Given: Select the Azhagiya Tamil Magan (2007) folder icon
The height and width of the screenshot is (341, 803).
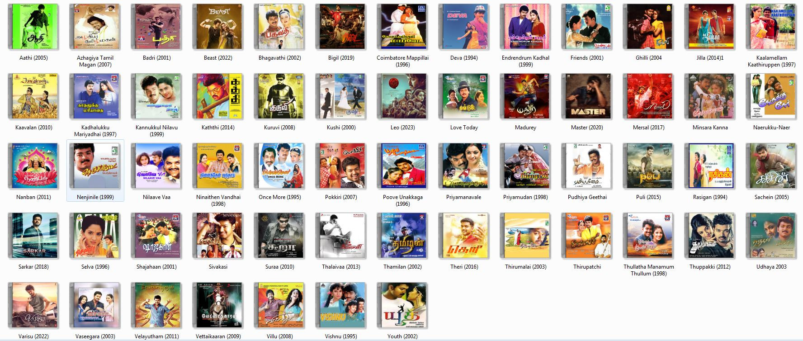Looking at the screenshot, I should tap(95, 27).
